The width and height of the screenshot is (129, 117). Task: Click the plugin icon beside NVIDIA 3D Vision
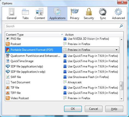point(65,39)
